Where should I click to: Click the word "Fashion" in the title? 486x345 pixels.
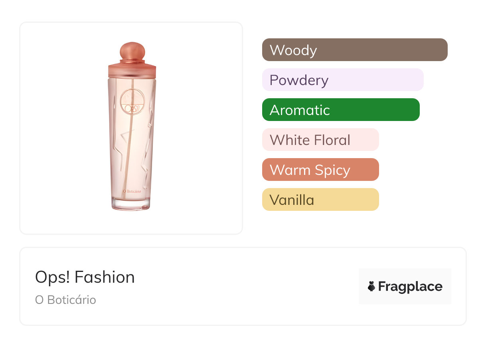click(x=105, y=277)
